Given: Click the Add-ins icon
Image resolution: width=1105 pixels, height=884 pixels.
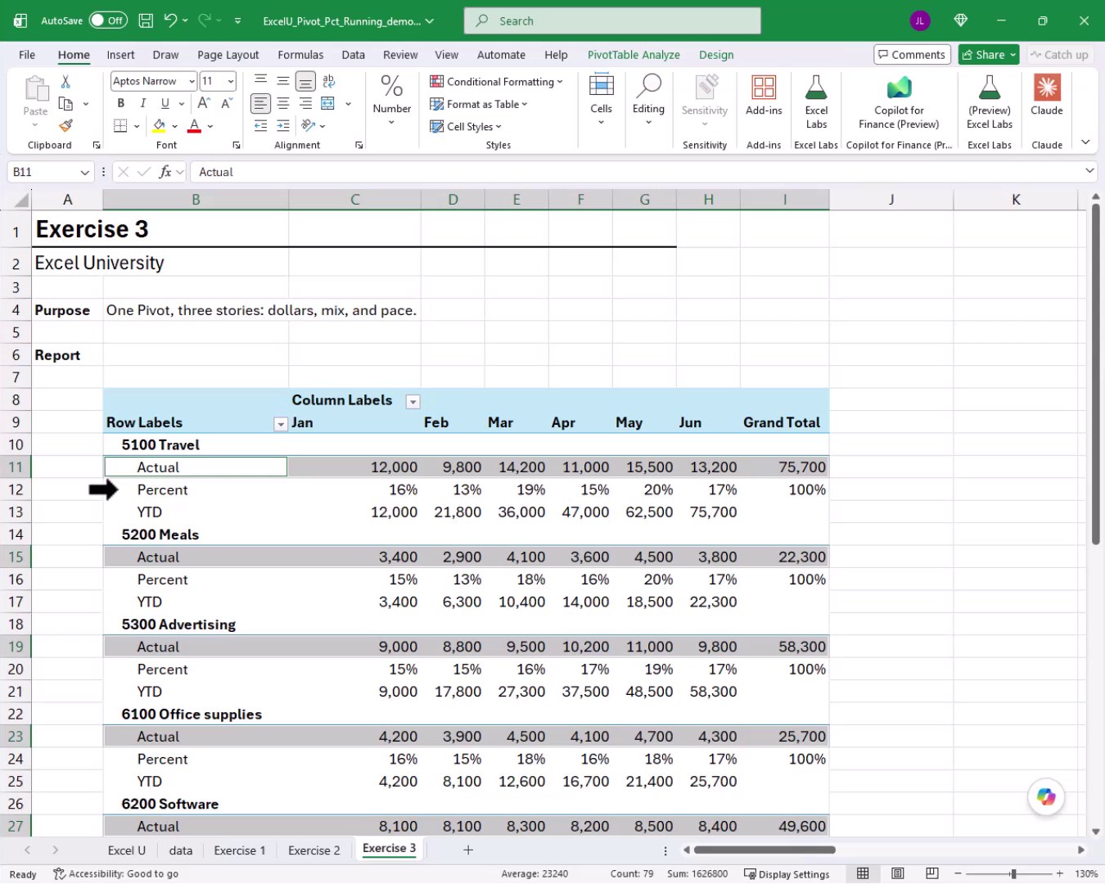Looking at the screenshot, I should coord(764,88).
